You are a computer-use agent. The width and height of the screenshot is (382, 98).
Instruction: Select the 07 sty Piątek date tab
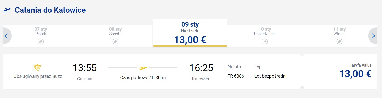coord(41,36)
